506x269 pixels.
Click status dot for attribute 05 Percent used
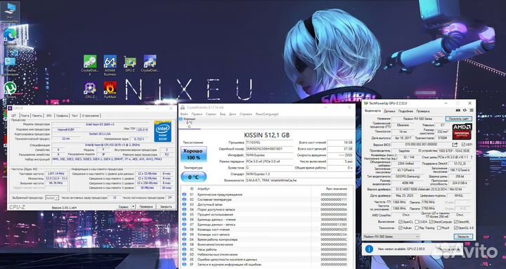(184, 214)
